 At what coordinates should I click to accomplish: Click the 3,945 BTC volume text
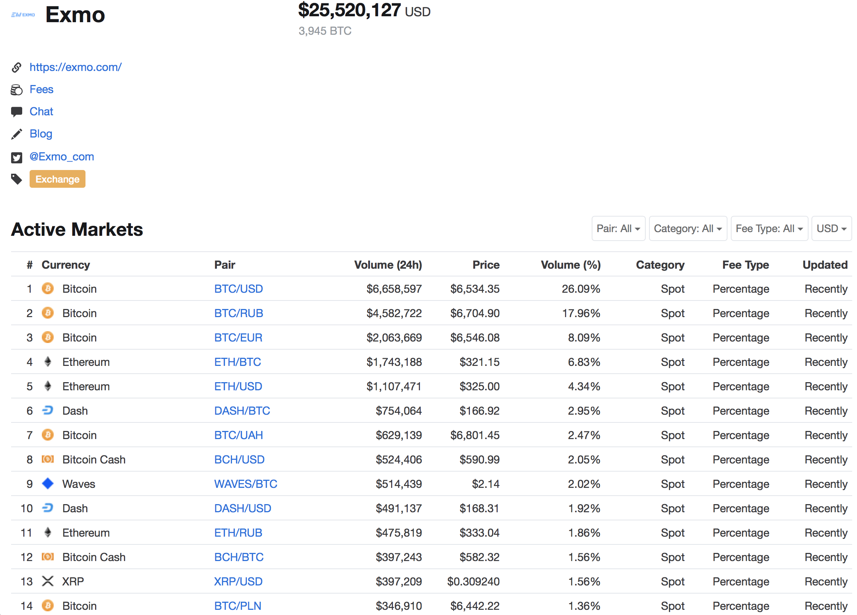325,31
